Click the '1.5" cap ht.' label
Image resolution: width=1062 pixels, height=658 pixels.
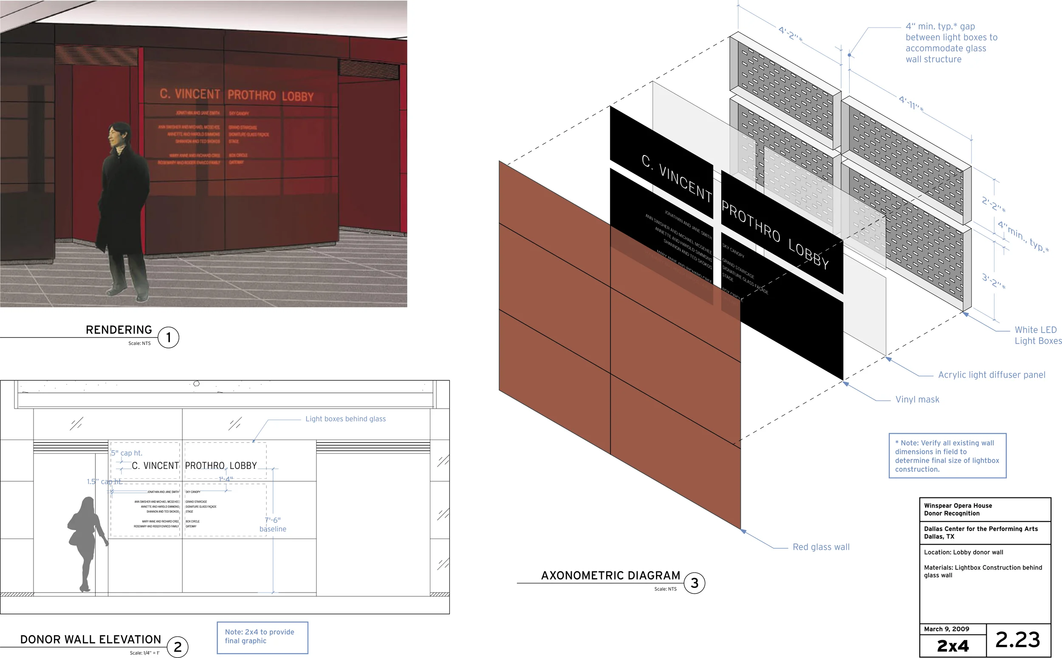coord(104,482)
